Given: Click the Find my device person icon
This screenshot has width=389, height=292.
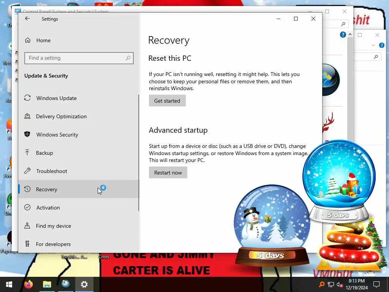Looking at the screenshot, I should click(x=27, y=225).
